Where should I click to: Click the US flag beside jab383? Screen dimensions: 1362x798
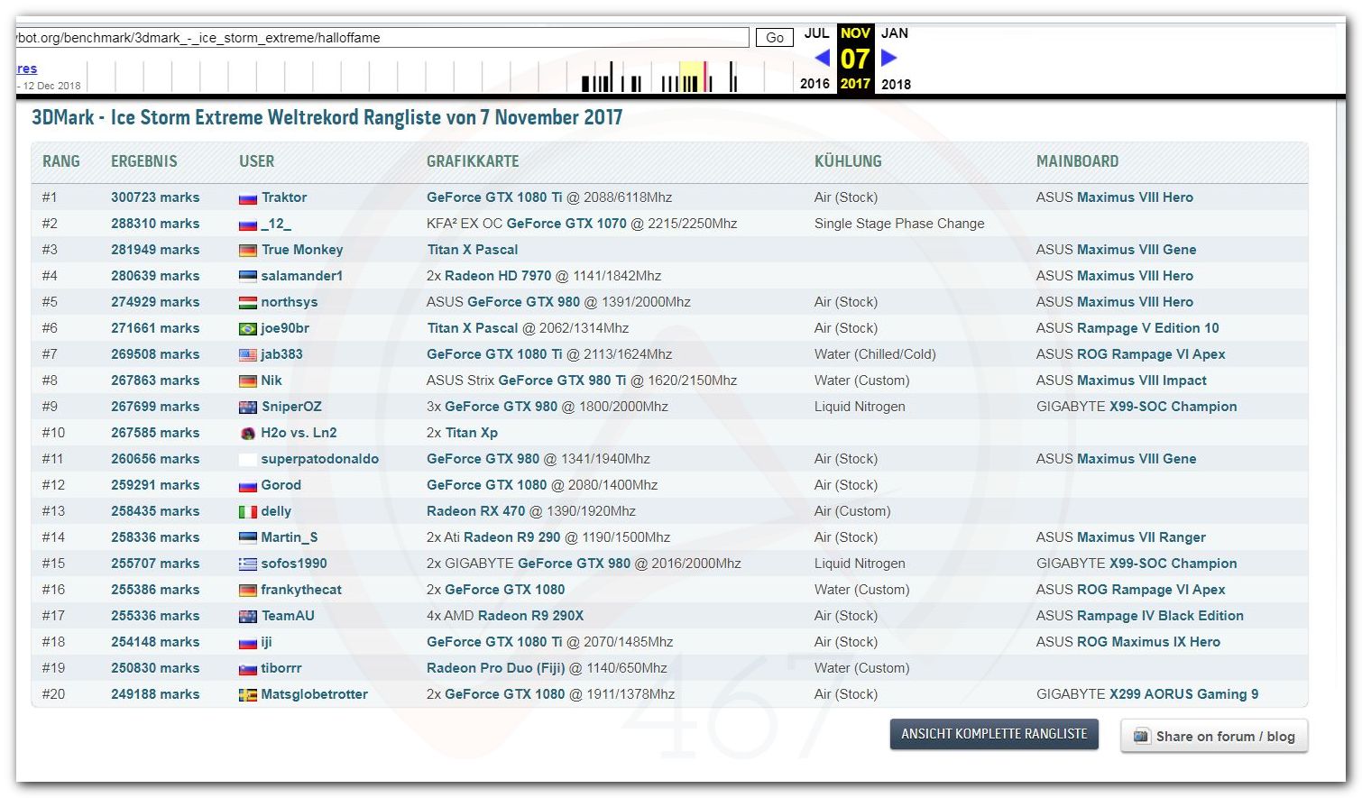248,355
